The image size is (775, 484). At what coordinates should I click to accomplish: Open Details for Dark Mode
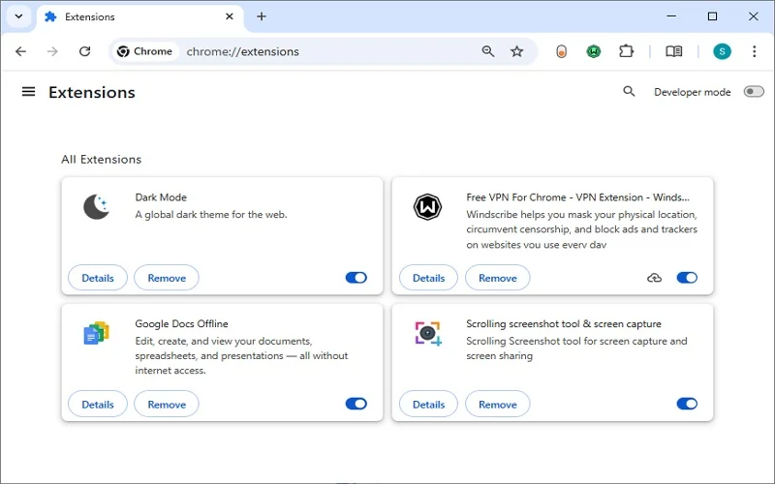coord(98,278)
